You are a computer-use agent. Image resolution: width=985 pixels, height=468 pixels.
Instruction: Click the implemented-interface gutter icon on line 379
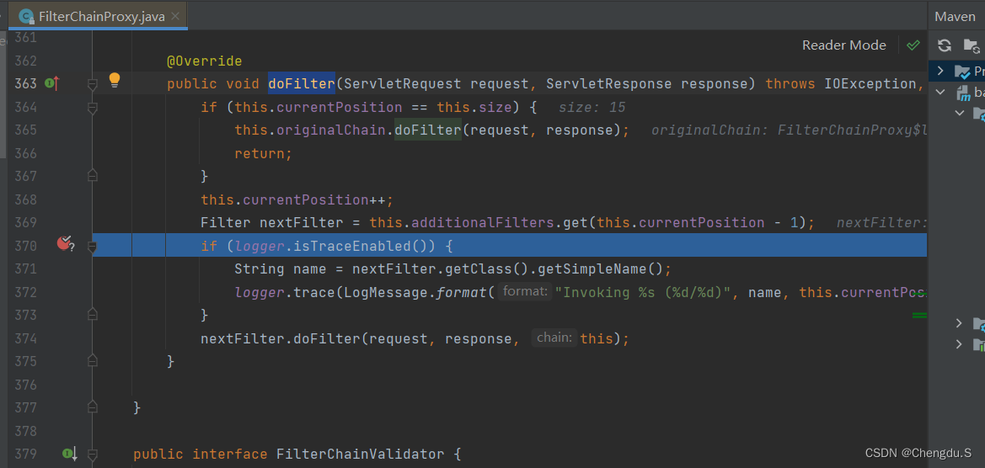pyautogui.click(x=69, y=453)
